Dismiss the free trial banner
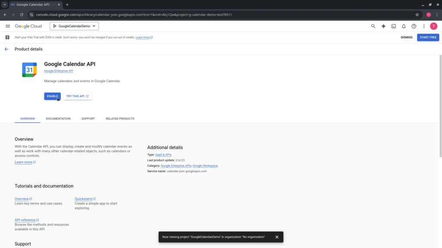Viewport: 442px width, 248px height. [407, 37]
